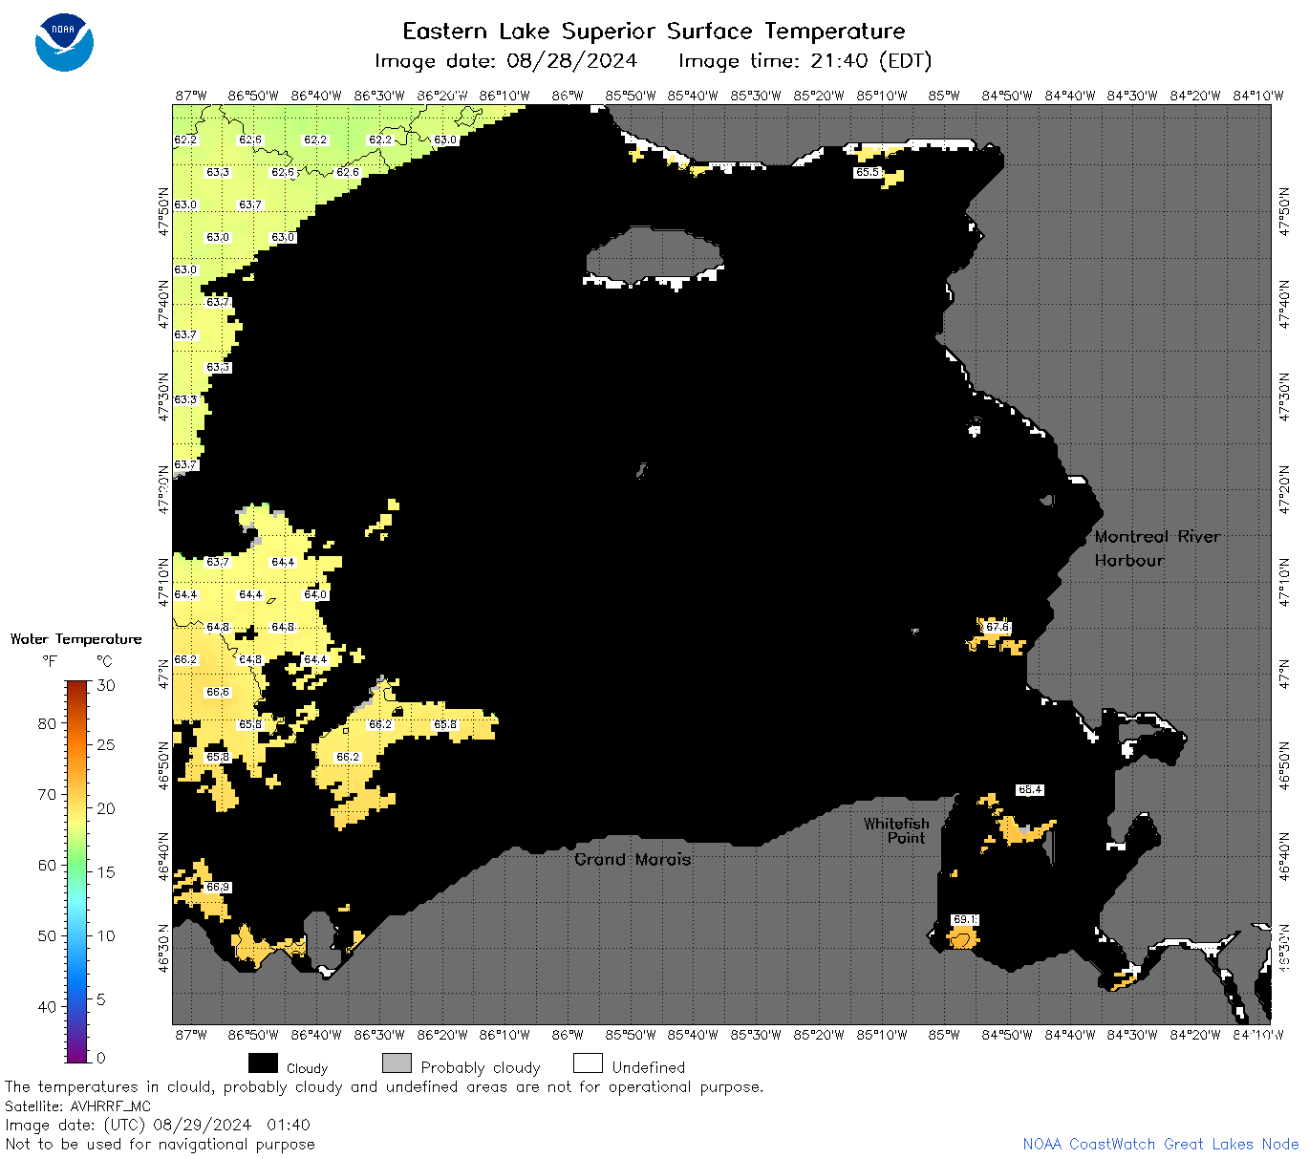Click the °C unit label

tap(104, 661)
